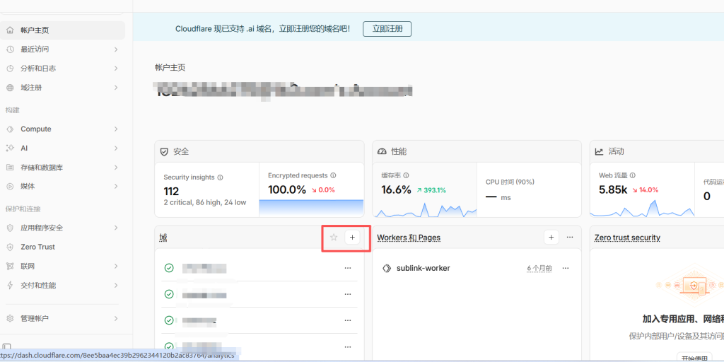
Task: Open more options for the first domain row
Action: (347, 269)
